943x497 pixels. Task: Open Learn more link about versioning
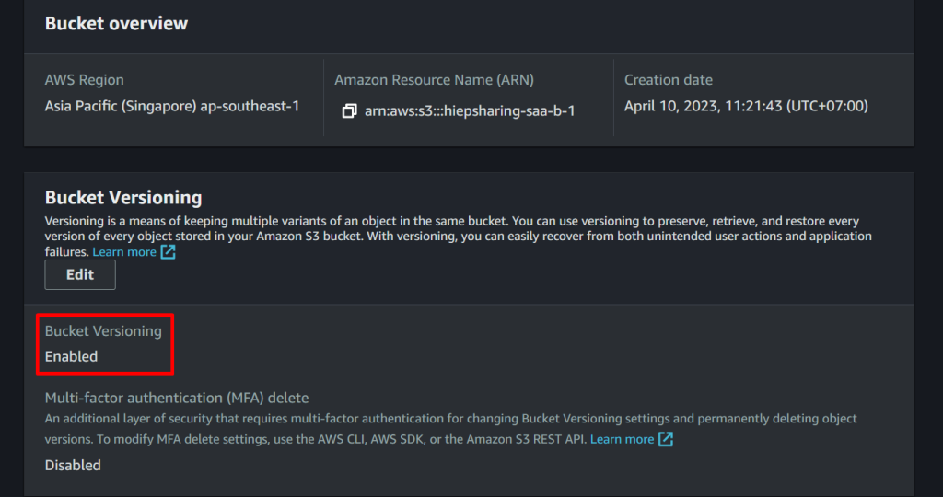[x=124, y=252]
